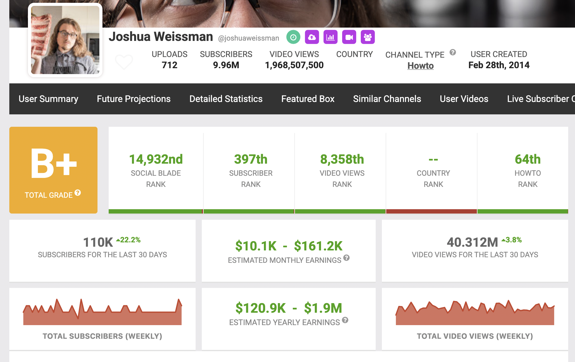575x362 pixels.
Task: Open the Live Subscriber Count tab
Action: pyautogui.click(x=541, y=99)
